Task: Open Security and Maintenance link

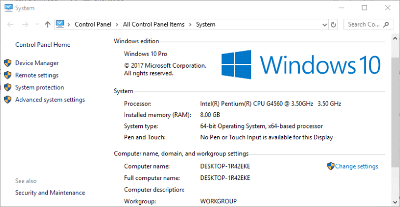Action: (x=50, y=192)
